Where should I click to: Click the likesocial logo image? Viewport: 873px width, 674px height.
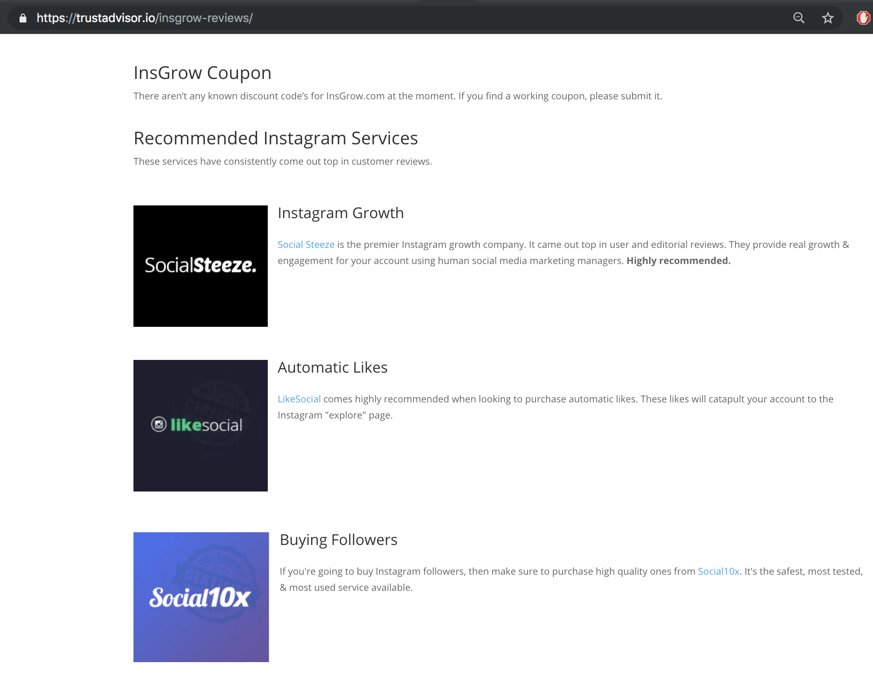pyautogui.click(x=201, y=426)
